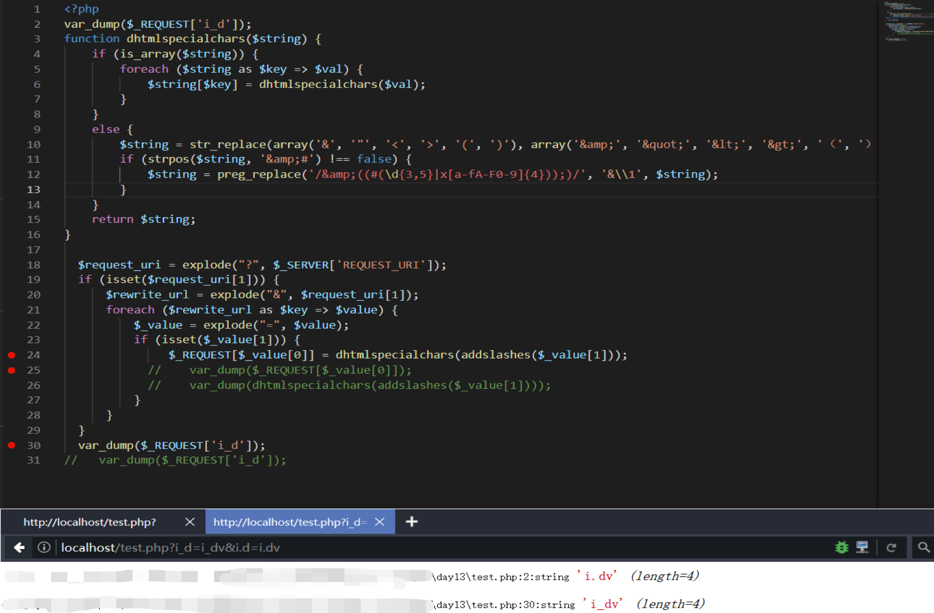Click the '$rewrite_url = explode("&"' line

point(262,295)
